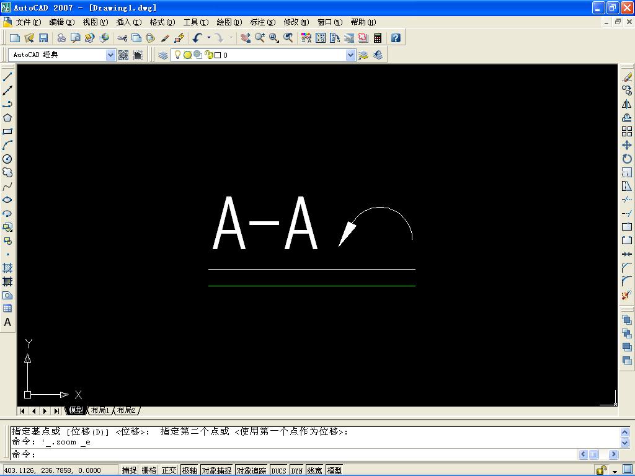Toggle 栅格 grid display in status bar

[x=149, y=470]
